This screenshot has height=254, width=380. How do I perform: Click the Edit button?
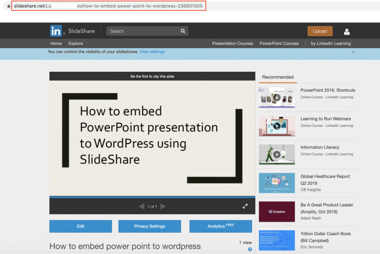(x=80, y=226)
